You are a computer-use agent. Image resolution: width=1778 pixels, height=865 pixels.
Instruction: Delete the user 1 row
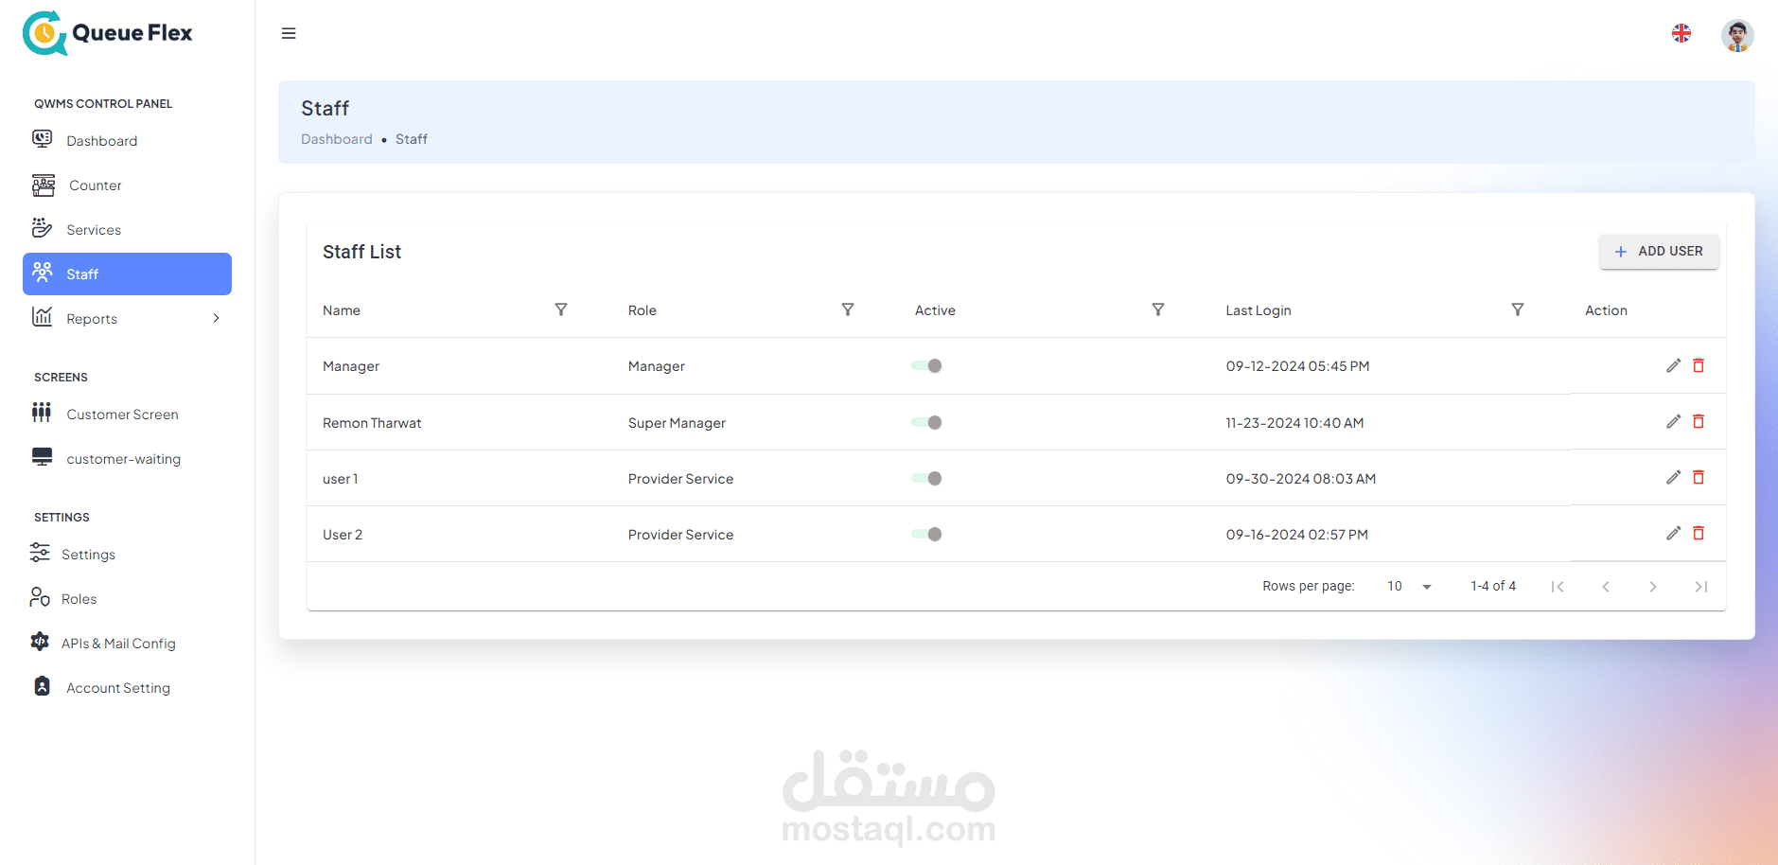1699,477
